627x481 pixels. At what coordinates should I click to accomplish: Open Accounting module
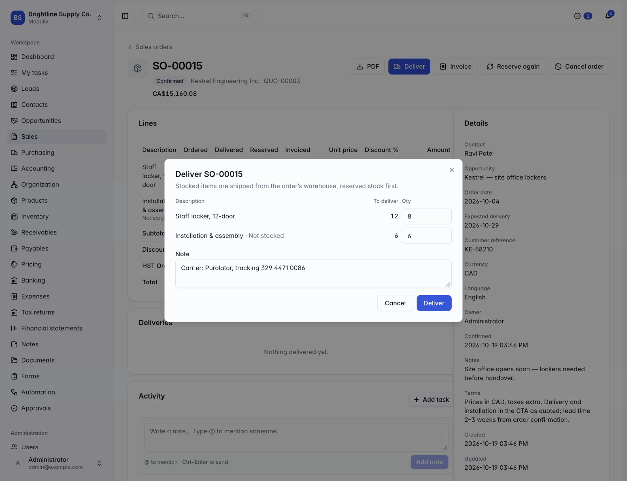click(56, 168)
